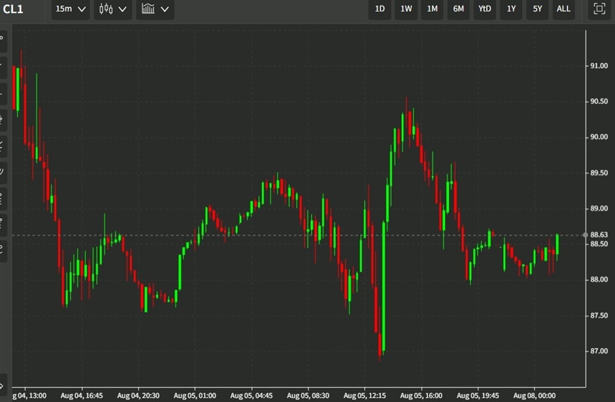The width and height of the screenshot is (615, 402).
Task: Select the 1D time range
Action: [x=380, y=9]
